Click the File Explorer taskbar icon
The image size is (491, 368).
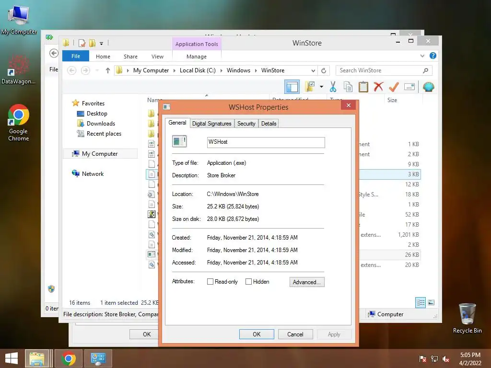(x=36, y=358)
